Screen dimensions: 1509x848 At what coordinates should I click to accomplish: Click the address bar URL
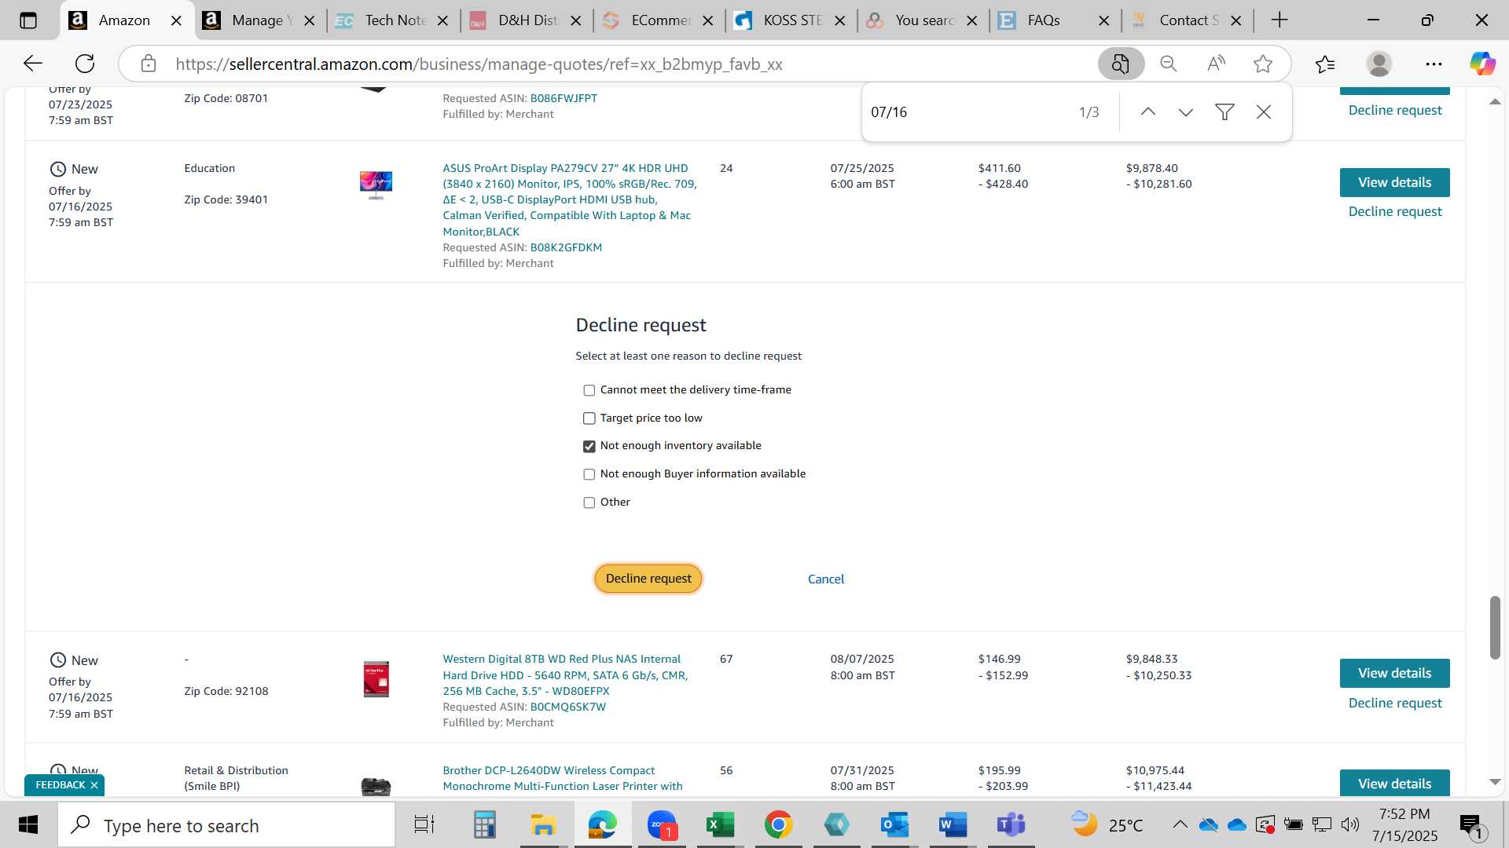click(479, 64)
